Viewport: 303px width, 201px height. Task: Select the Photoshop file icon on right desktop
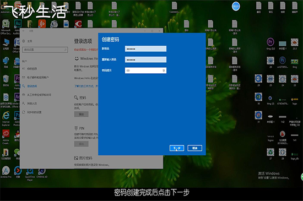pyautogui.click(x=283, y=62)
